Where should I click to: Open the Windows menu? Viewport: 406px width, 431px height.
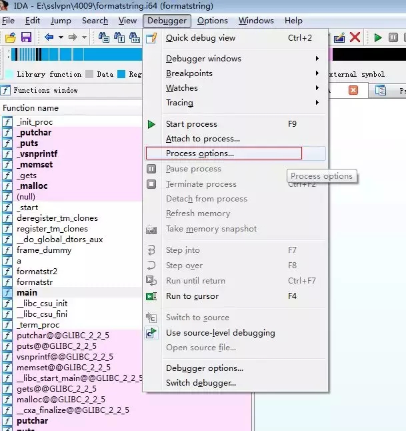256,21
